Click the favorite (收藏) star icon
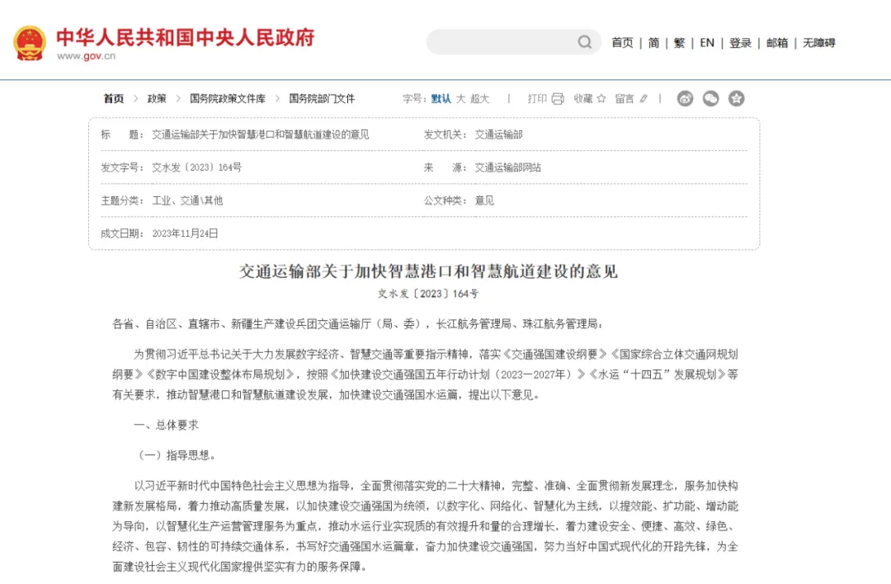This screenshot has height=584, width=891. (x=601, y=99)
